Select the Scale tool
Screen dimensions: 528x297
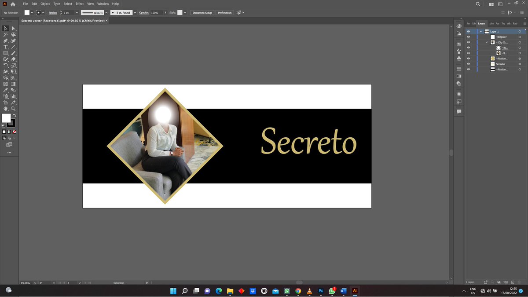pos(14,65)
